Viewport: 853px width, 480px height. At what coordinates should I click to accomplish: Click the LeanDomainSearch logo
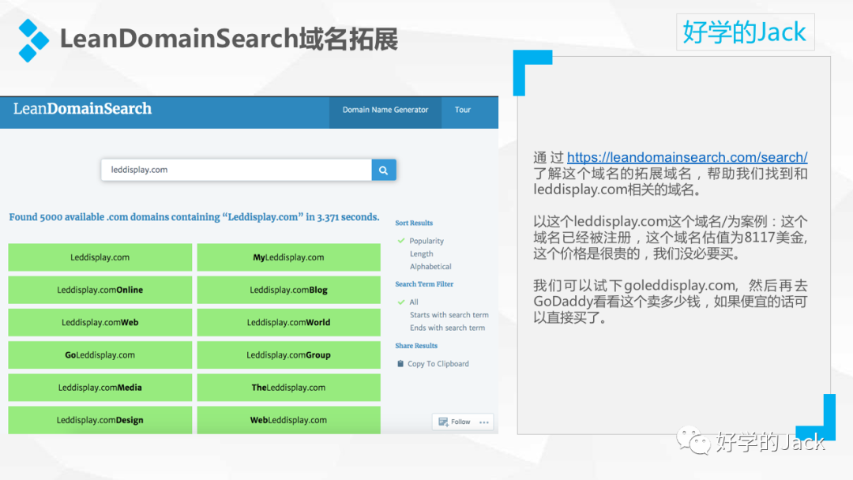[83, 109]
